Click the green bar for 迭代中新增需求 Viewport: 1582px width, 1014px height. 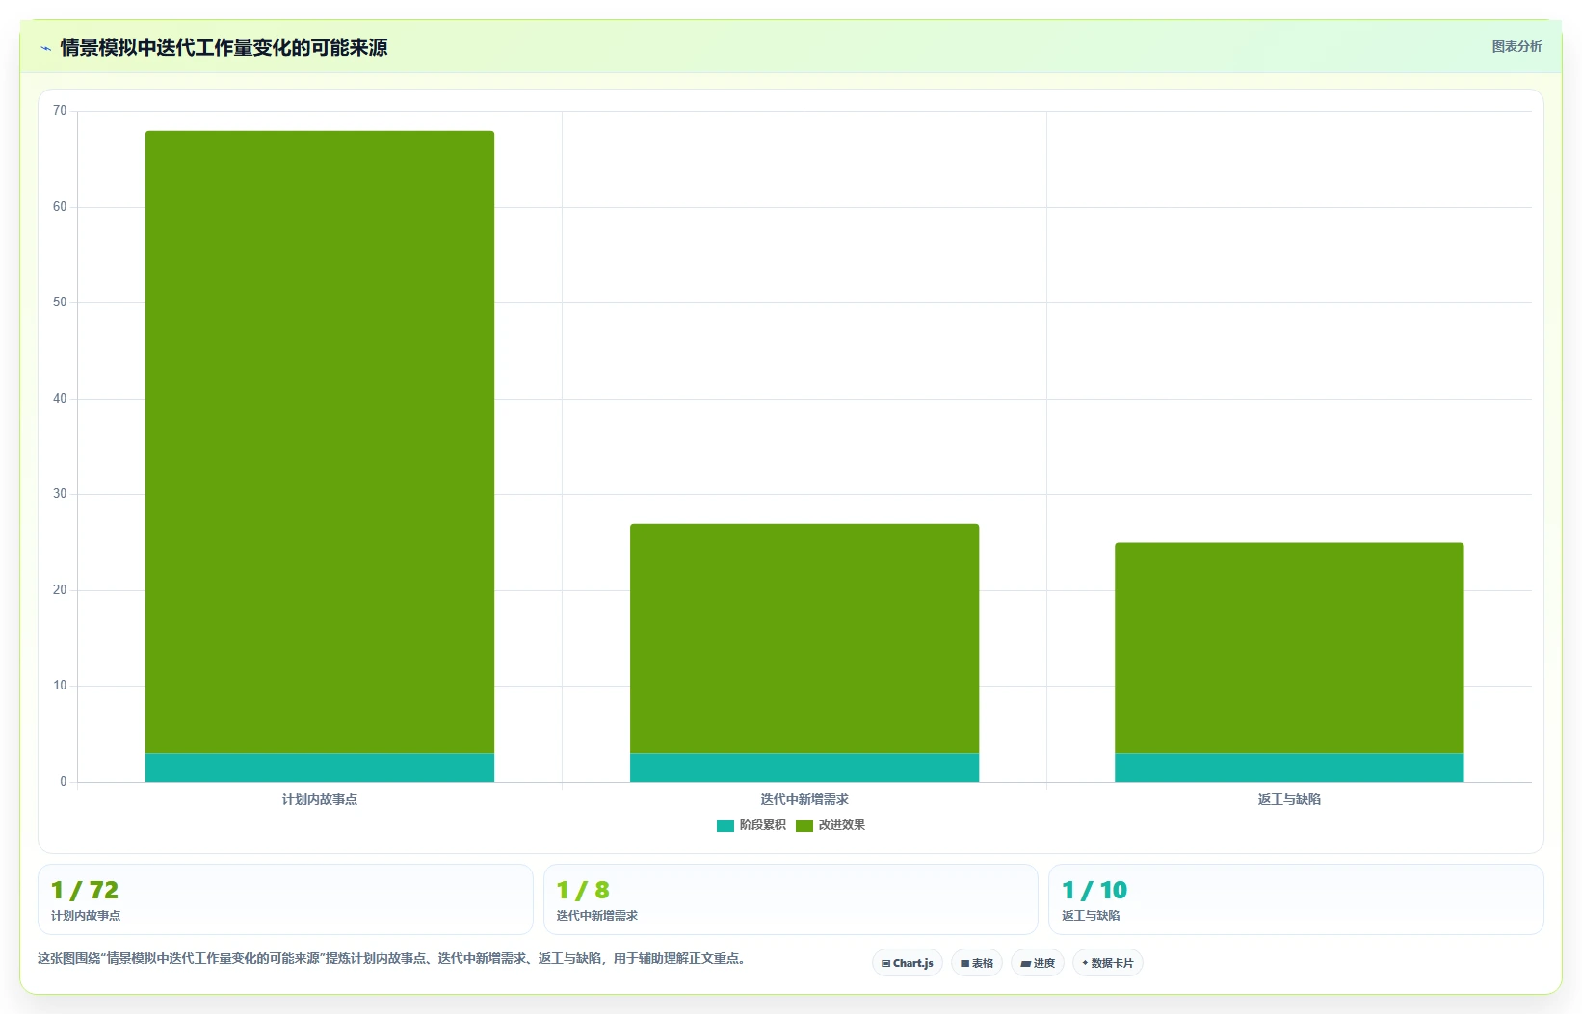coord(804,638)
